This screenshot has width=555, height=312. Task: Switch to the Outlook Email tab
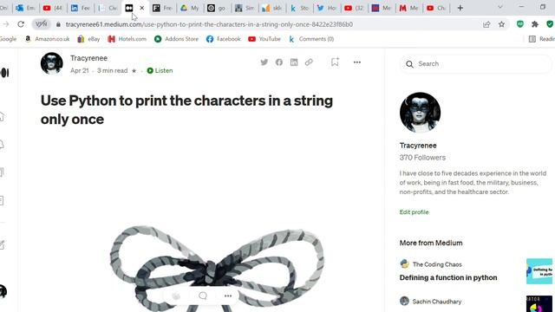(x=25, y=8)
